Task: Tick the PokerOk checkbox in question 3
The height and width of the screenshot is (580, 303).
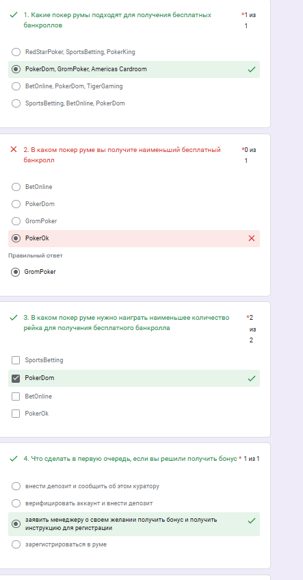Action: point(16,414)
